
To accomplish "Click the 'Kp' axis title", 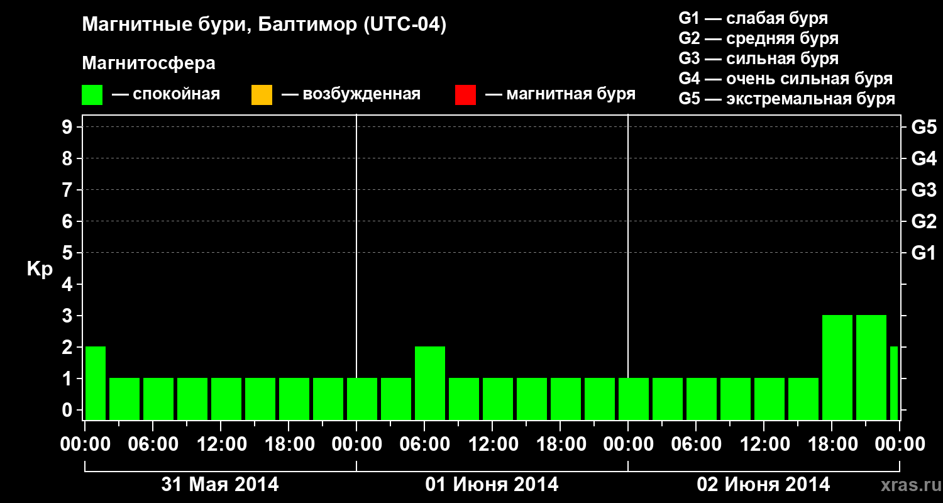I will pos(40,268).
